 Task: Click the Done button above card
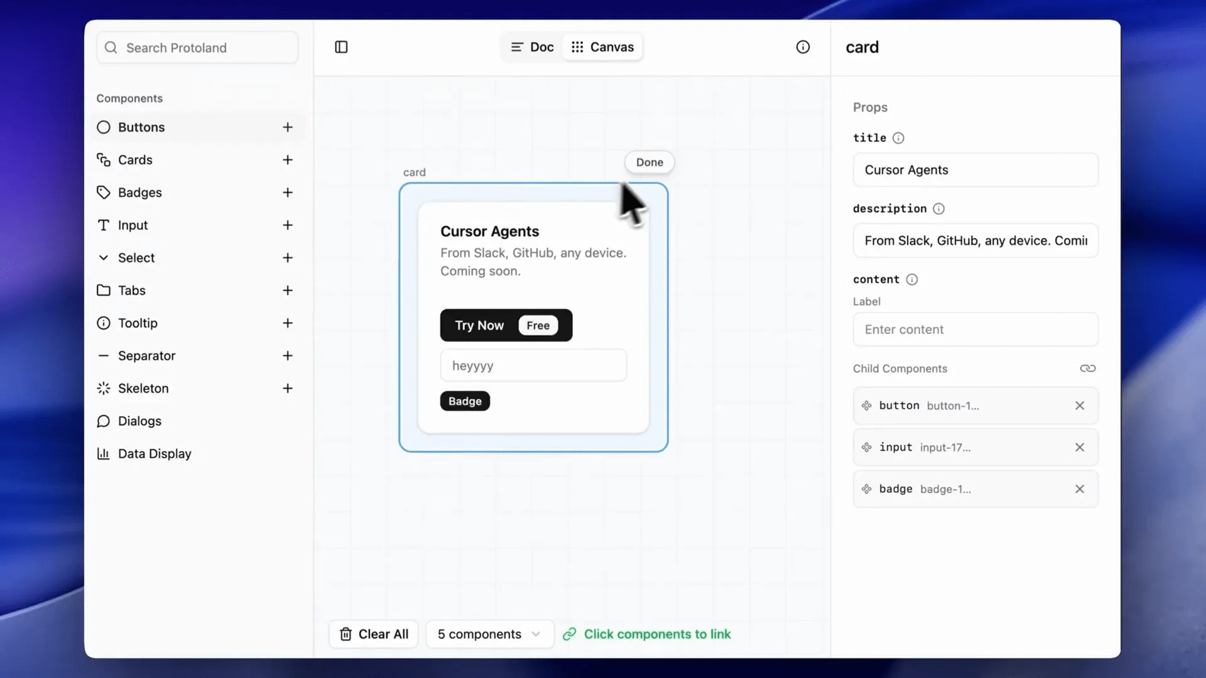point(649,163)
